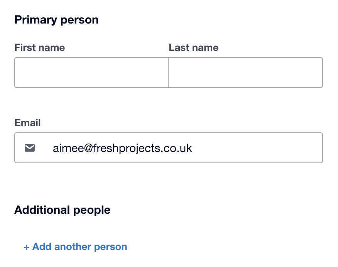Focus the Last name input field
The image size is (338, 267).
tap(245, 73)
